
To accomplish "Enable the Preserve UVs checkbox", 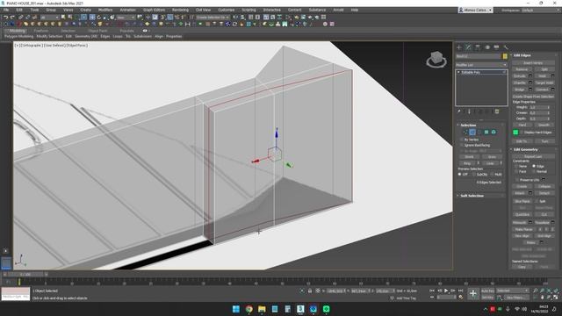I will [x=517, y=180].
